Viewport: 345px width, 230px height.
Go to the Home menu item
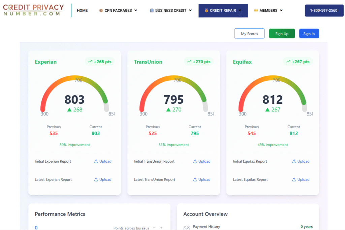pos(82,10)
